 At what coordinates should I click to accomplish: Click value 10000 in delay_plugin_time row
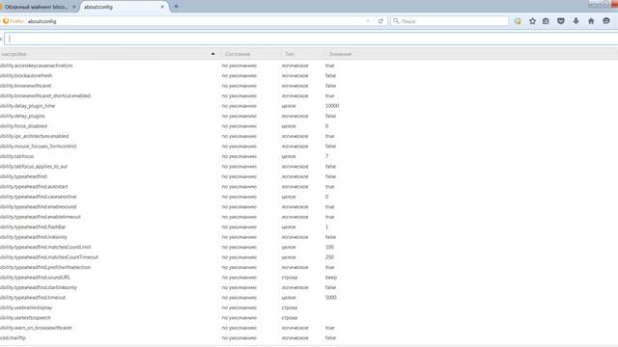332,106
